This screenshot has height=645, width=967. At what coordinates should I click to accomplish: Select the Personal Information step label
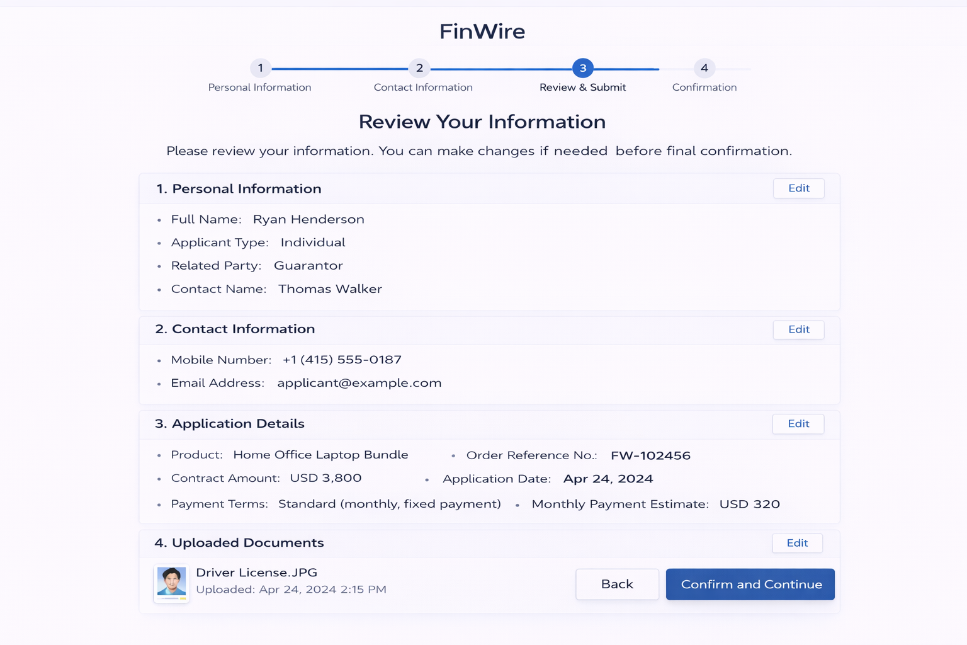(259, 87)
